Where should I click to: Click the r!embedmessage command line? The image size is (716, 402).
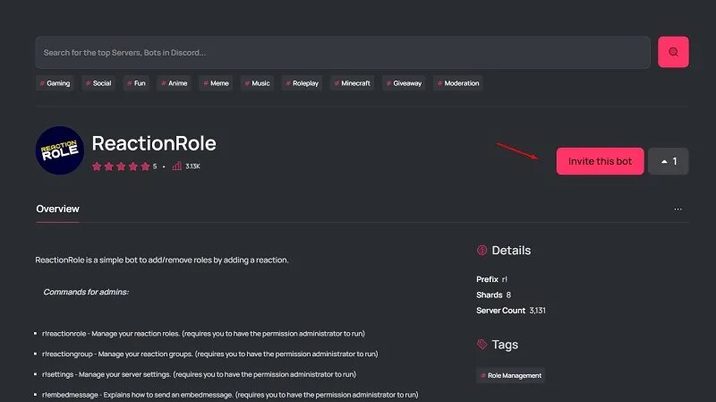230,395
